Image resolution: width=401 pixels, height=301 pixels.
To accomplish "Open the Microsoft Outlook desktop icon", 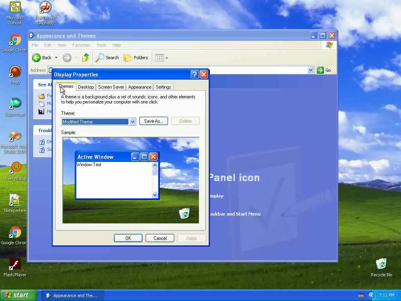I will 15,13.
